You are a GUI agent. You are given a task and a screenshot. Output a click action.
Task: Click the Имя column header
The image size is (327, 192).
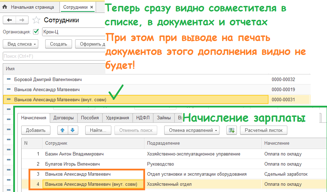[x=54, y=69]
